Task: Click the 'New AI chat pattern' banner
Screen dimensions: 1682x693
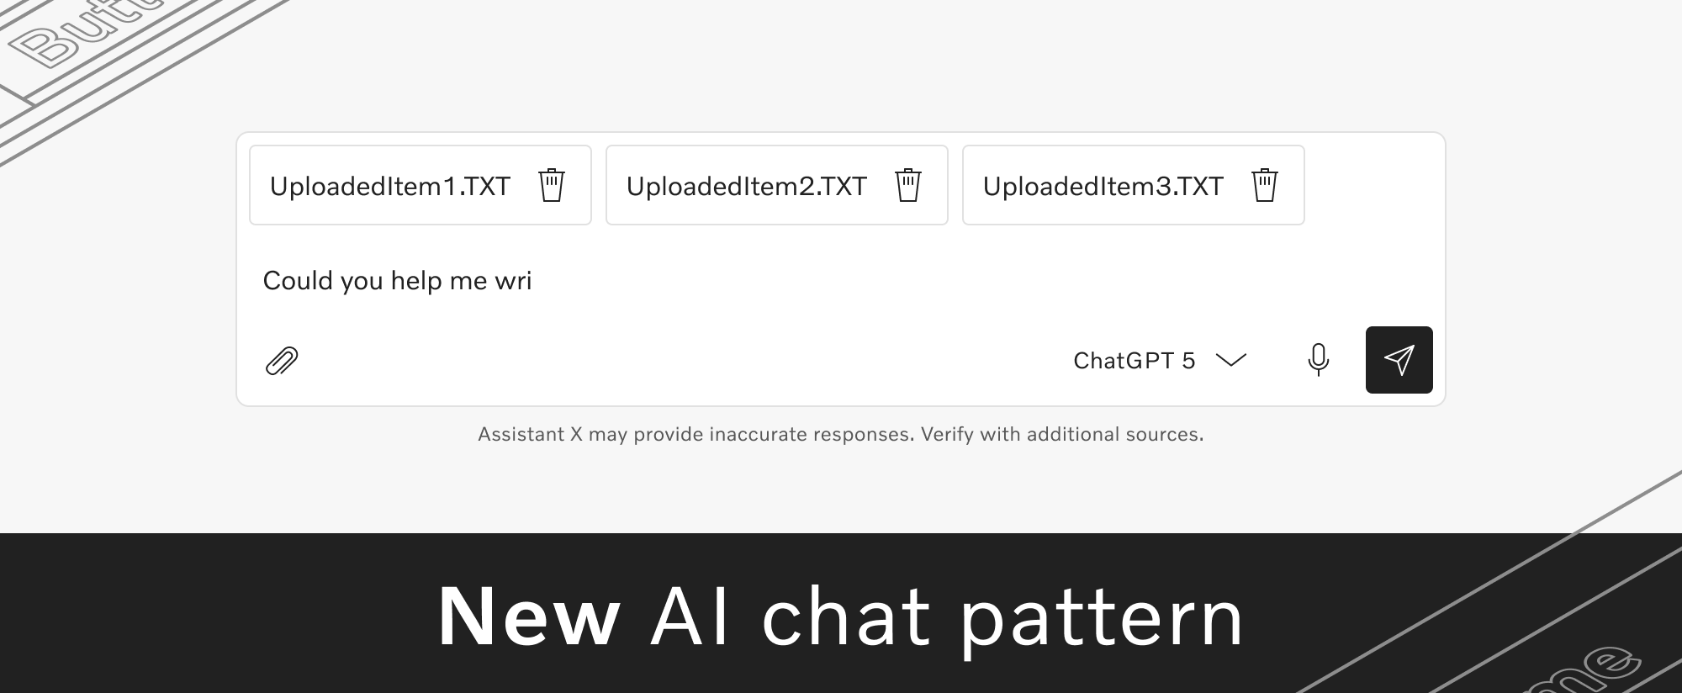Action: pyautogui.click(x=841, y=616)
